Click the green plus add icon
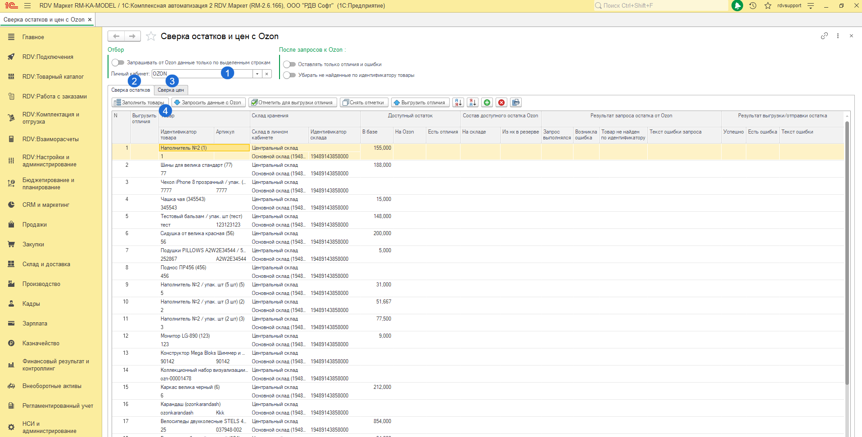The image size is (862, 437). (x=487, y=103)
